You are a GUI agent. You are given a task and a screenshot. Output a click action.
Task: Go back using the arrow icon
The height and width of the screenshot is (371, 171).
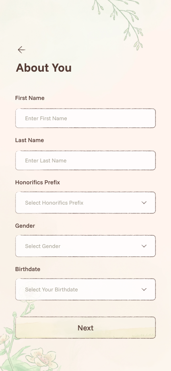[x=21, y=50]
